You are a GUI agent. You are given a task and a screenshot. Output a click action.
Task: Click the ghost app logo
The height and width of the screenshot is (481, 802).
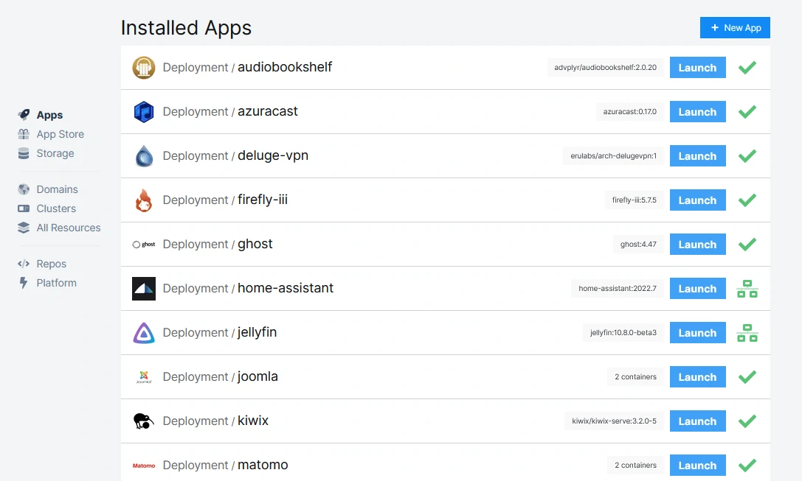coord(144,245)
